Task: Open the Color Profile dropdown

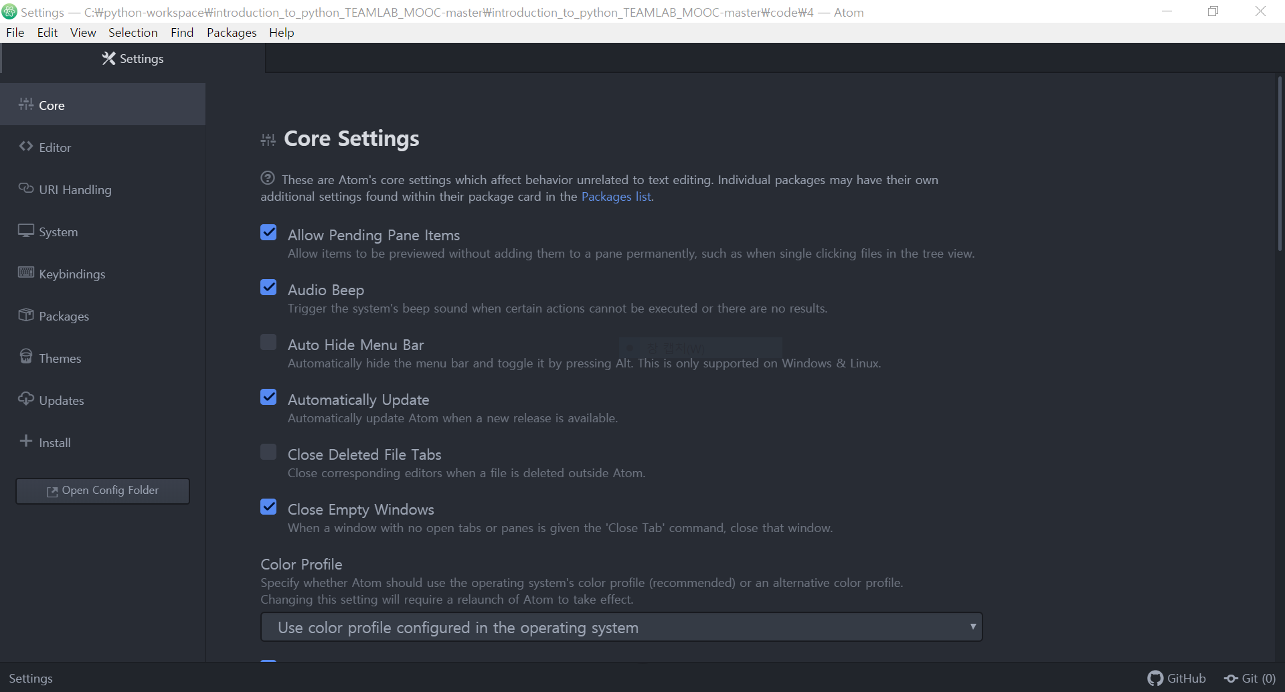Action: pos(621,627)
